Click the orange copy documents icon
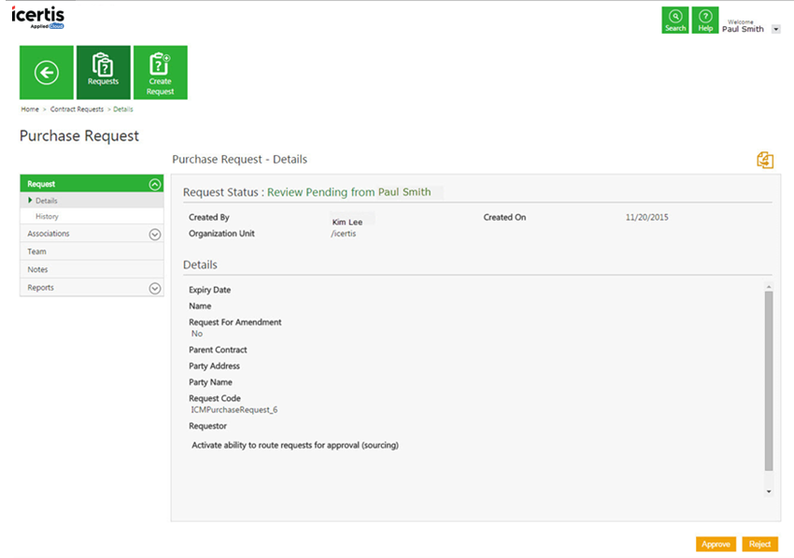The width and height of the screenshot is (794, 558). pyautogui.click(x=764, y=160)
